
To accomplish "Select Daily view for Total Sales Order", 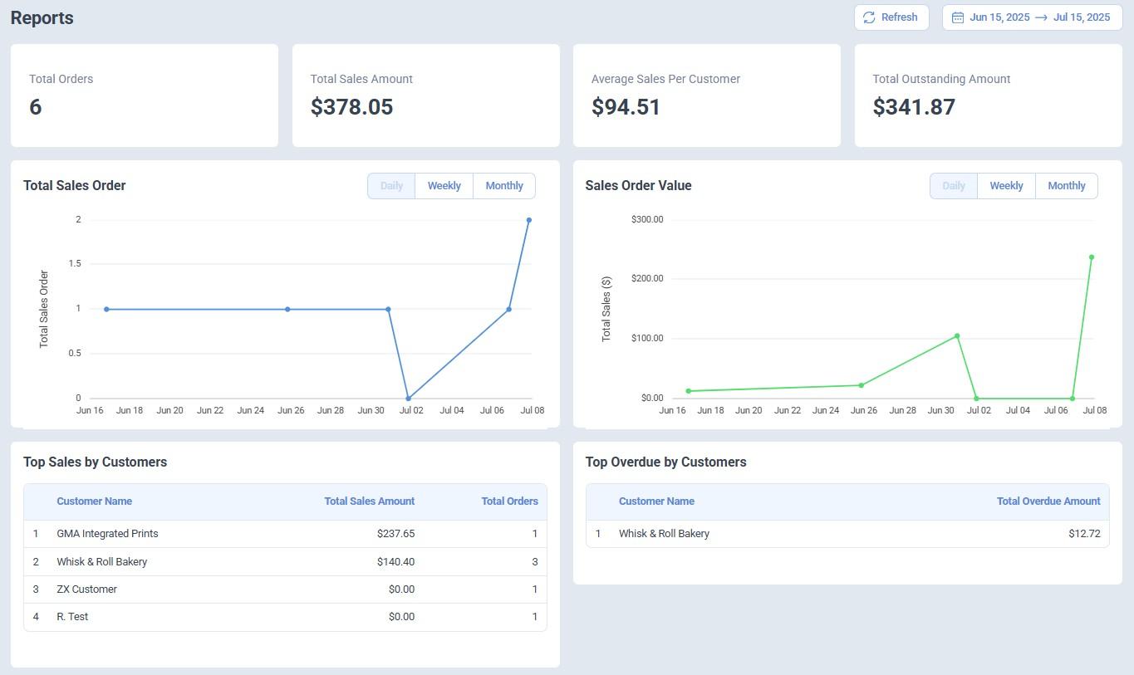I will [x=391, y=186].
